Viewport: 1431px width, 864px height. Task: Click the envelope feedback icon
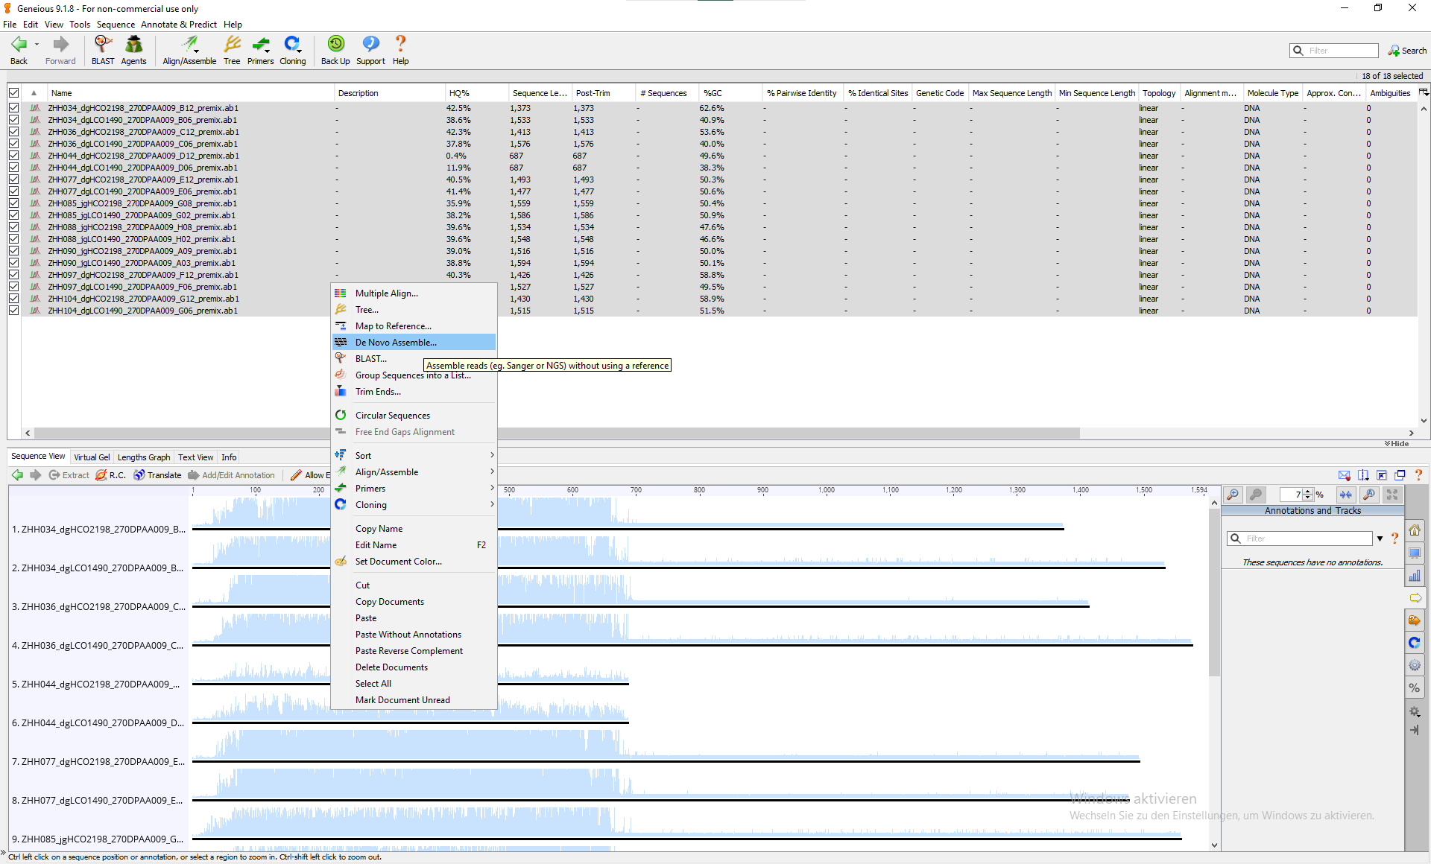click(x=1344, y=475)
